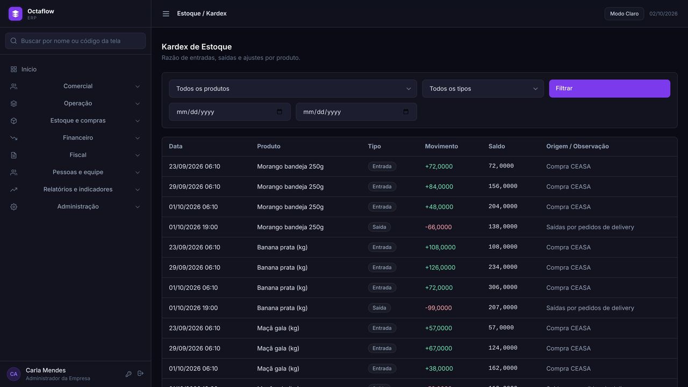
Task: Click the CA user avatar
Action: point(14,374)
